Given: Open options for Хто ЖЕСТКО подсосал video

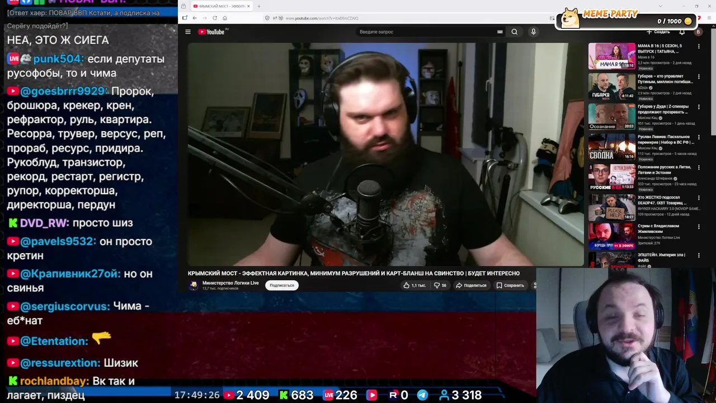Looking at the screenshot, I should (x=699, y=198).
